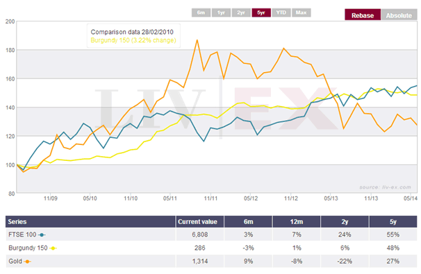Click the source: liv-ex.com credit text

click(385, 187)
